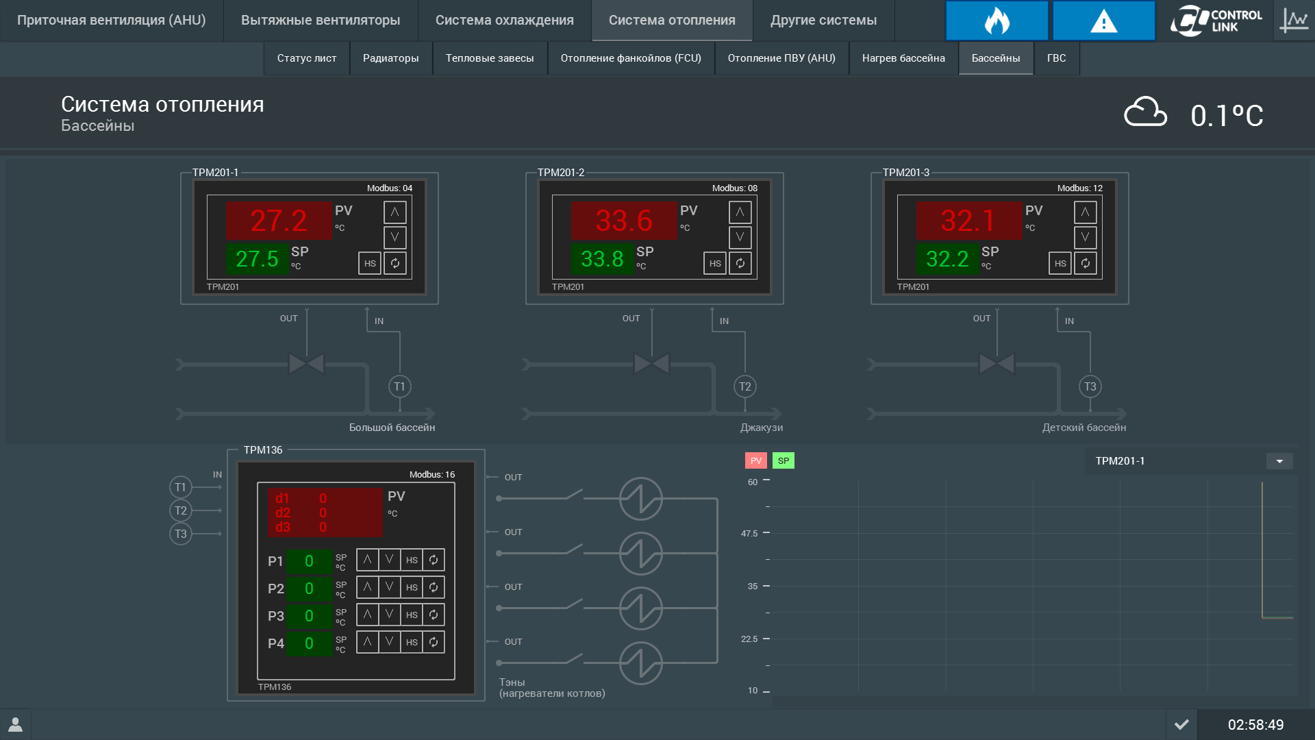Viewport: 1315px width, 740px height.
Task: Raise P3 setpoint on TPM136
Action: (368, 615)
